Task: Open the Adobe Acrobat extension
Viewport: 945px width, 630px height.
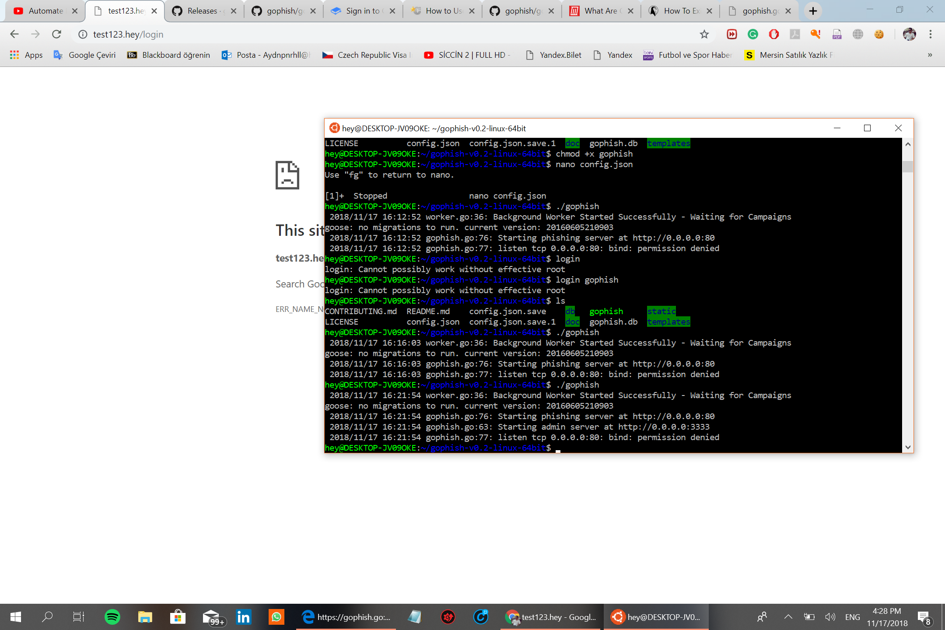Action: coord(795,34)
